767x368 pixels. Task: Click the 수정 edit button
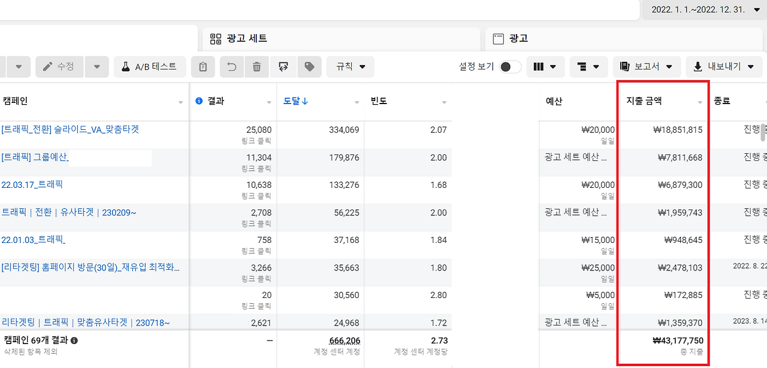(59, 67)
